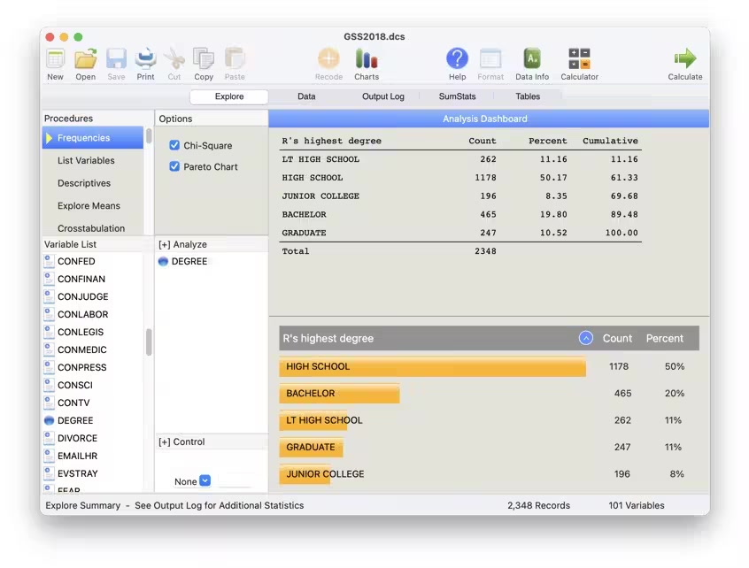749x568 pixels.
Task: Collapse the R's highest degree chart chevron
Action: tap(585, 338)
